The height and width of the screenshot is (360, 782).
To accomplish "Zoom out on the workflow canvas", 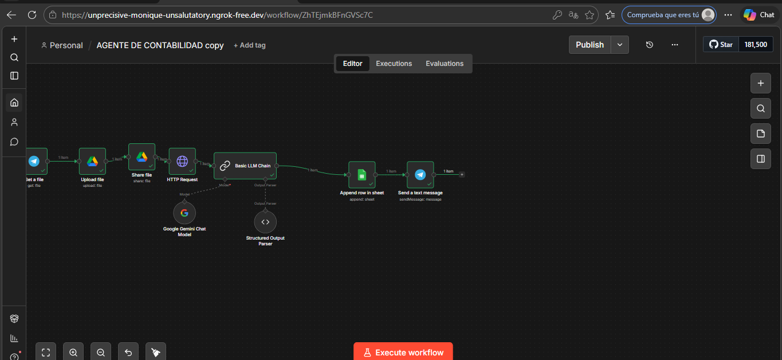I will pyautogui.click(x=101, y=353).
